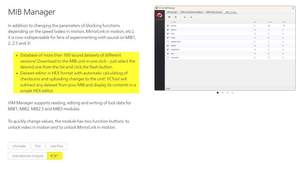The height and width of the screenshot is (172, 302).
Task: Uncheck the Bass control checkbox
Action: (168, 54)
